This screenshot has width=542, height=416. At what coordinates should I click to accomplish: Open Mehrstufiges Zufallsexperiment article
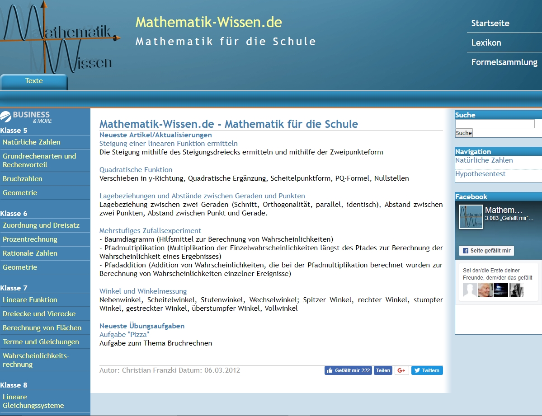[x=150, y=230]
